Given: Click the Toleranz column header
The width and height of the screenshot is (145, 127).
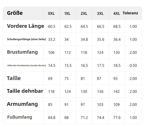Looking at the screenshot, I should tap(130, 13).
